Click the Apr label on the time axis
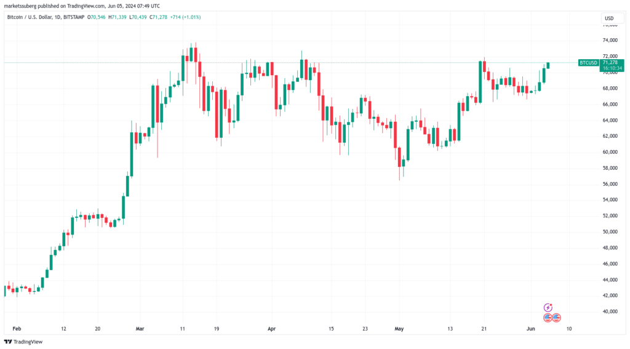 (x=271, y=329)
